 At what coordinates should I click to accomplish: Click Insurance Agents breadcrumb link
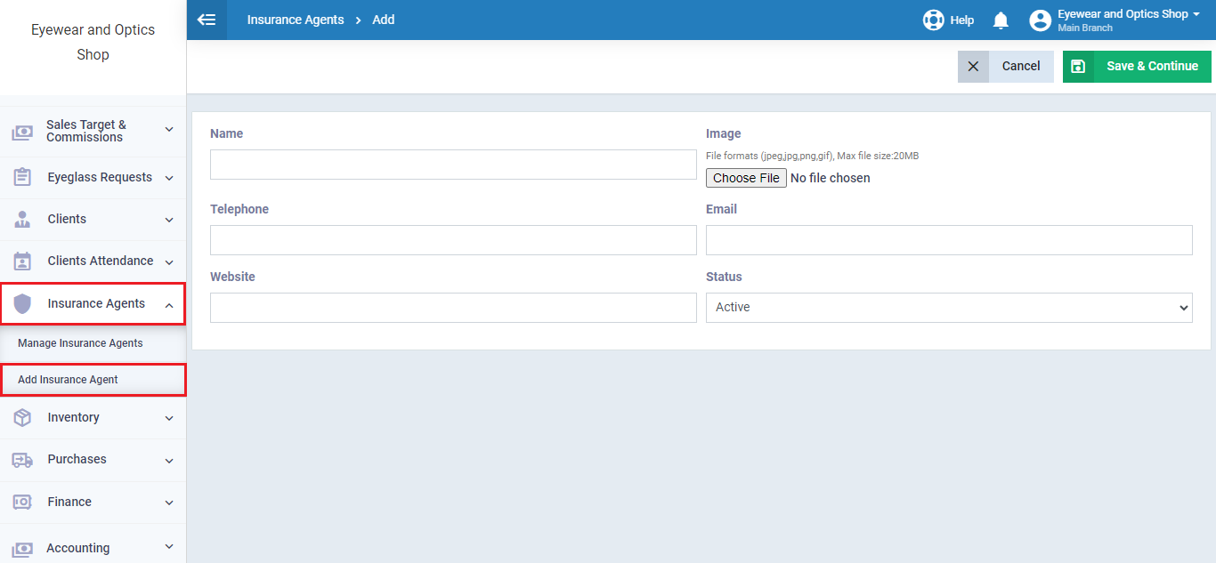point(296,20)
